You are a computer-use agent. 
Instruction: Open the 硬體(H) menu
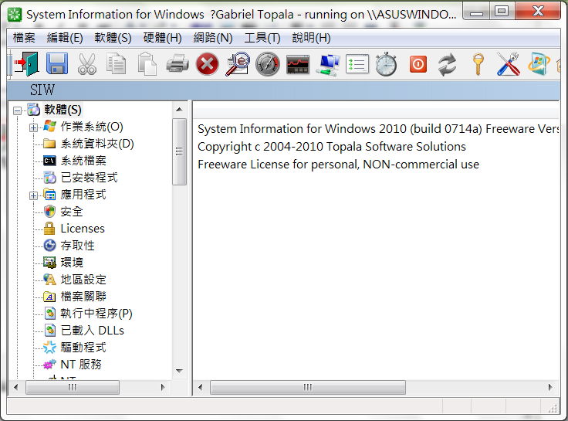pyautogui.click(x=162, y=38)
